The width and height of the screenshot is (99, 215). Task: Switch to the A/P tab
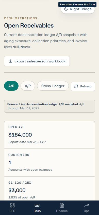28,86
